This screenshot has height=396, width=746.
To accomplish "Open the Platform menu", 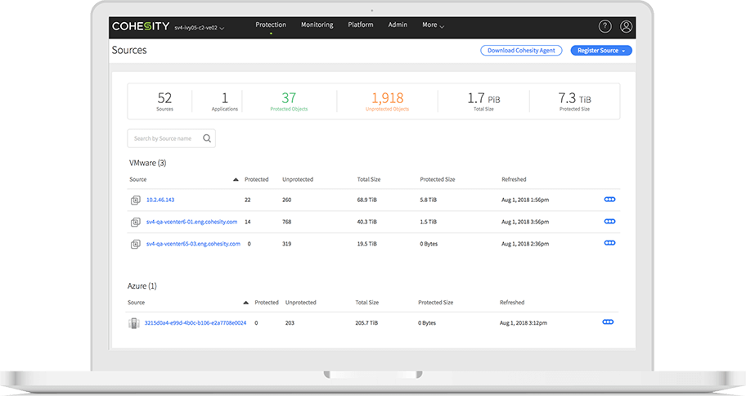I will tap(360, 25).
